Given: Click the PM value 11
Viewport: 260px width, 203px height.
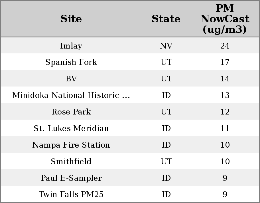Looking at the screenshot, I should [x=225, y=128].
